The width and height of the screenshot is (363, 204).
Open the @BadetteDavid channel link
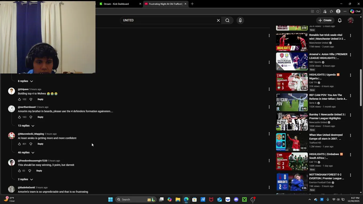[26, 188]
